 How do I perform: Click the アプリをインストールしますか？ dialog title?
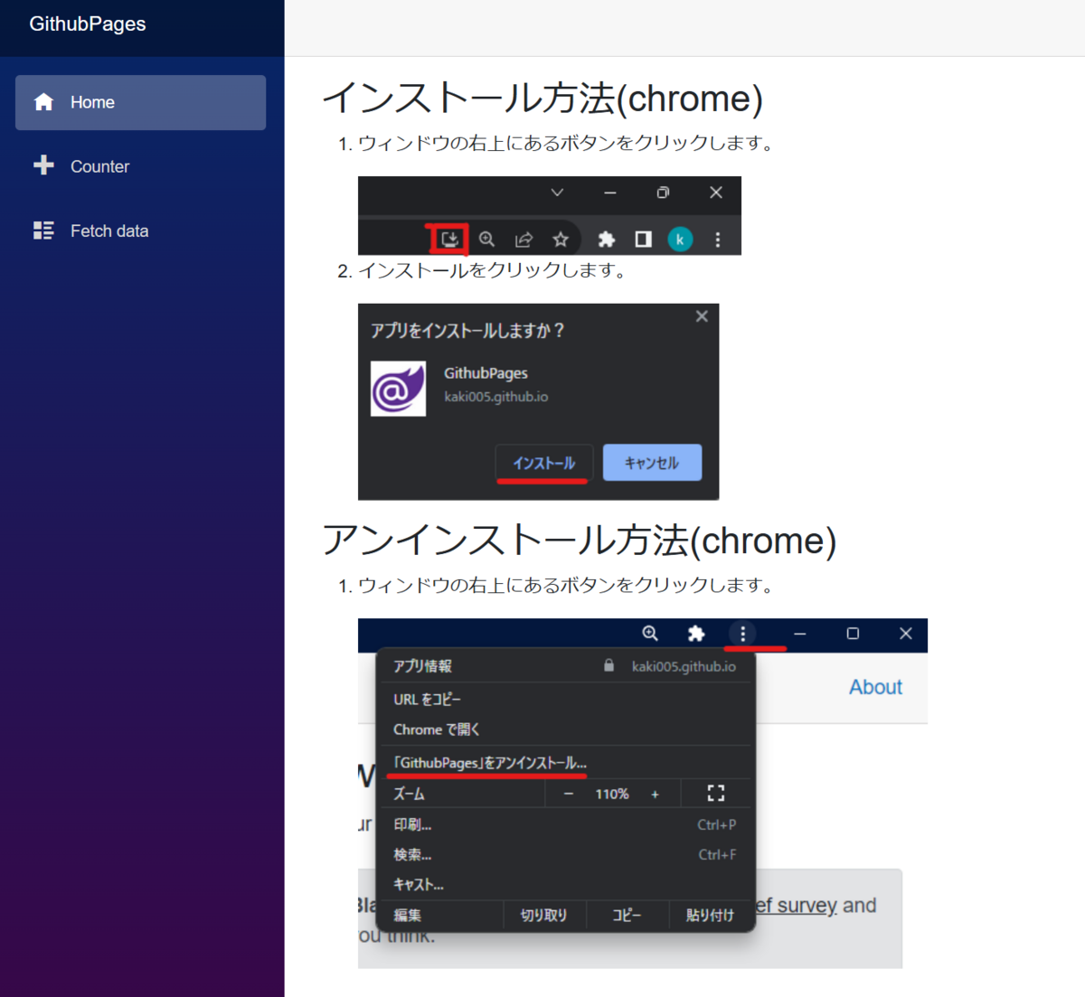tap(467, 331)
